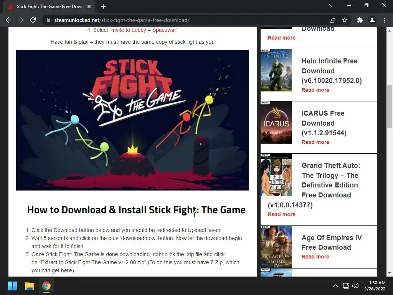Click 'Invite to Lobby – Spacewar' red text
This screenshot has height=295, width=393.
point(144,30)
